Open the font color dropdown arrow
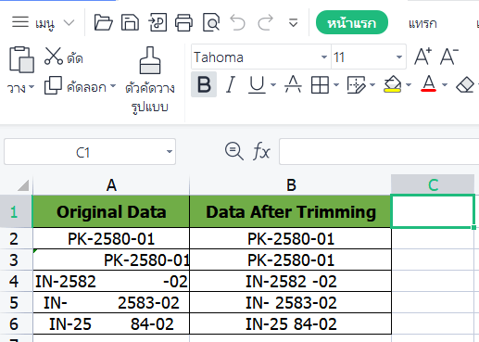 [x=445, y=84]
